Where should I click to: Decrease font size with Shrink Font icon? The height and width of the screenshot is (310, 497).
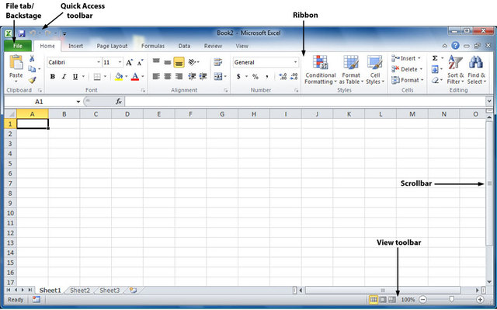click(140, 62)
